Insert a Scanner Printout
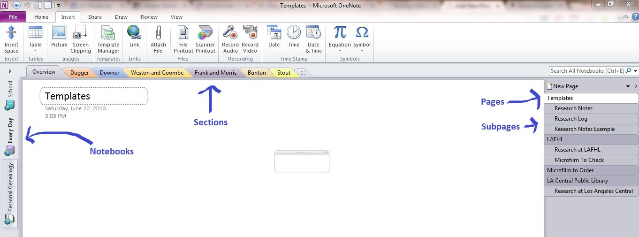Image resolution: width=639 pixels, height=237 pixels. (x=205, y=39)
